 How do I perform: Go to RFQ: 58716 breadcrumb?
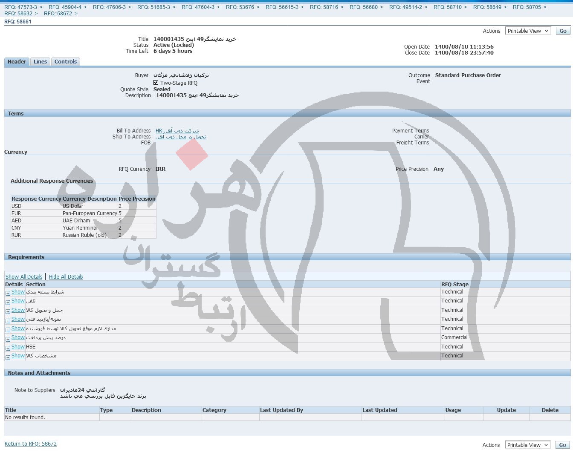pos(324,7)
